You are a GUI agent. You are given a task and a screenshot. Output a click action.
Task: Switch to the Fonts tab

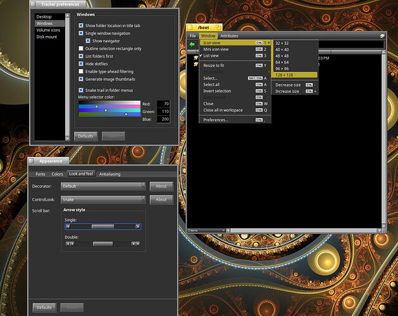point(40,174)
